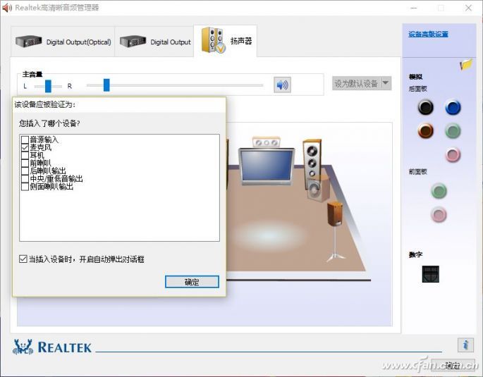Image resolution: width=483 pixels, height=377 pixels.
Task: Check the 后喇叭输出 checkbox
Action: tap(25, 171)
